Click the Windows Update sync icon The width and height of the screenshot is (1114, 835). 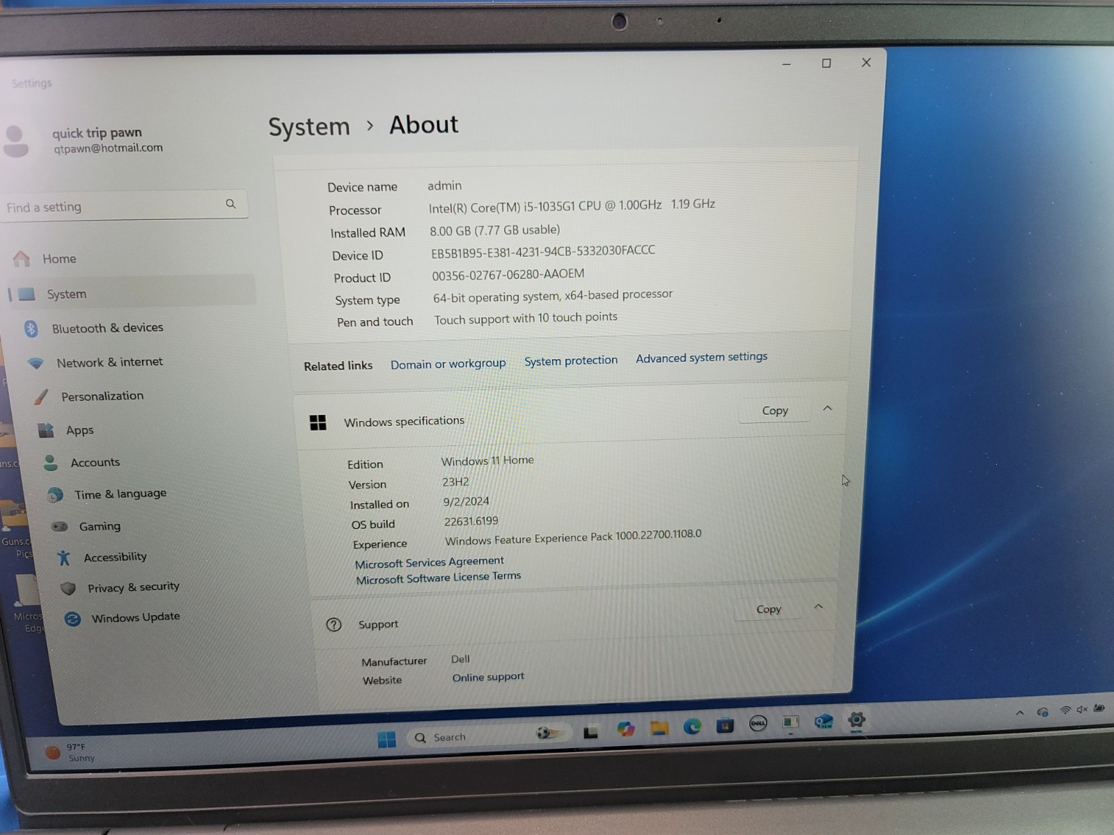pos(72,619)
